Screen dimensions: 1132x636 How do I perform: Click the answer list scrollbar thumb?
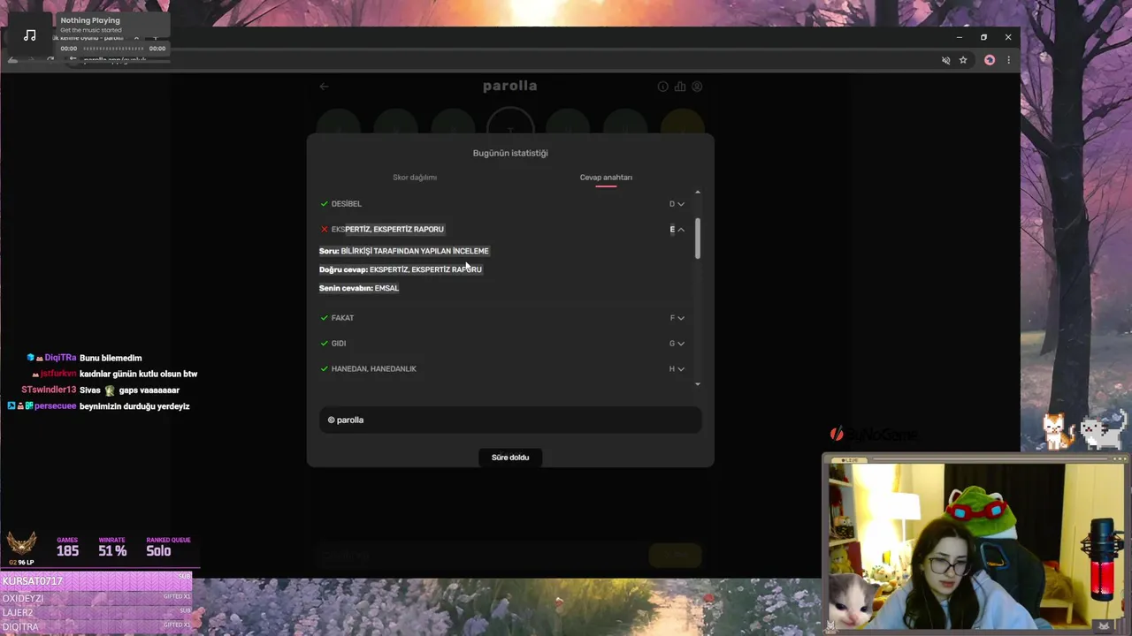tap(697, 238)
